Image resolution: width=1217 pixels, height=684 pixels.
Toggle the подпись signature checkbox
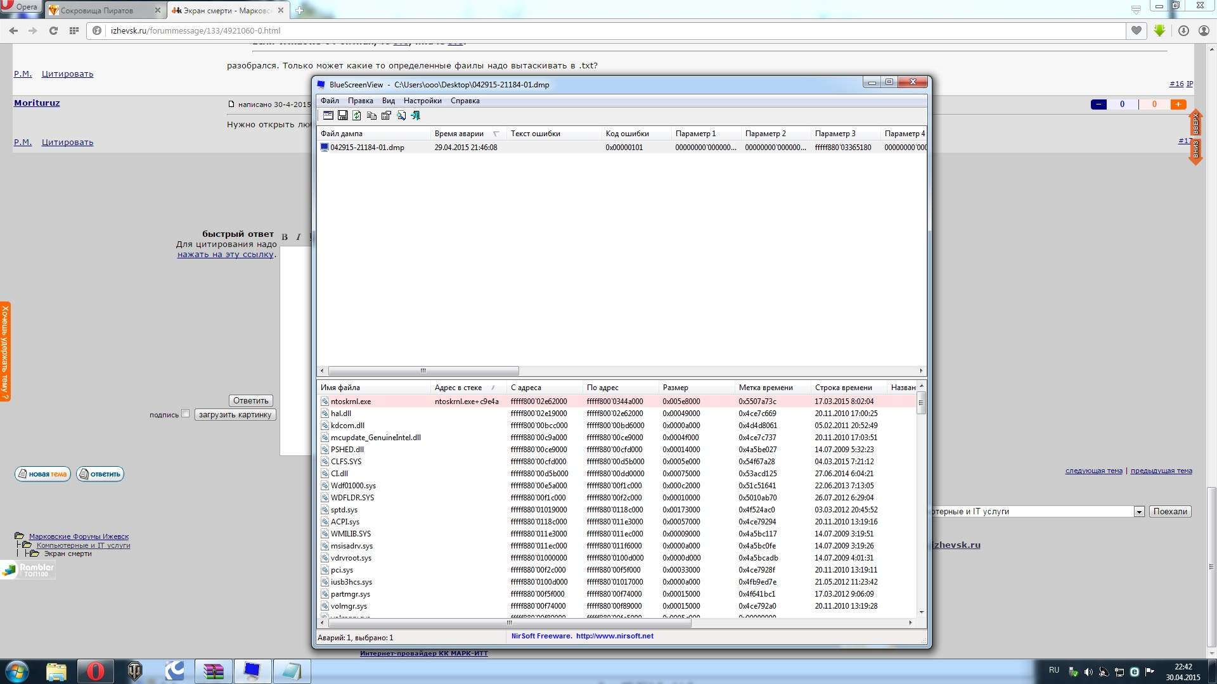coord(186,414)
